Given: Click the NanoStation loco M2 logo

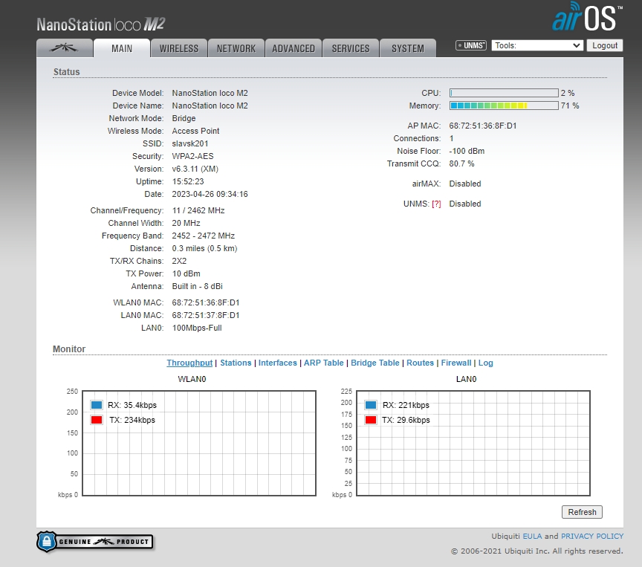Looking at the screenshot, I should point(101,25).
